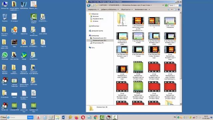This screenshot has width=213, height=120.
Task: Select the Camtasia Studio 8 desktop shortcut
Action: [x=34, y=19]
